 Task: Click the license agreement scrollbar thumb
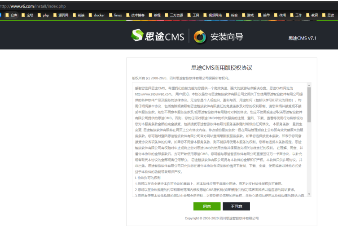tap(309, 99)
